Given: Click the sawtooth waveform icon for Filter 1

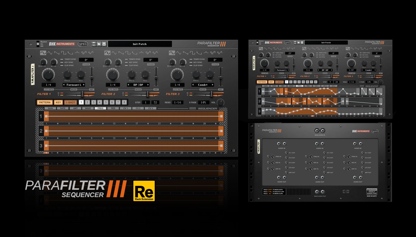Looking at the screenshot, I should [x=57, y=52].
